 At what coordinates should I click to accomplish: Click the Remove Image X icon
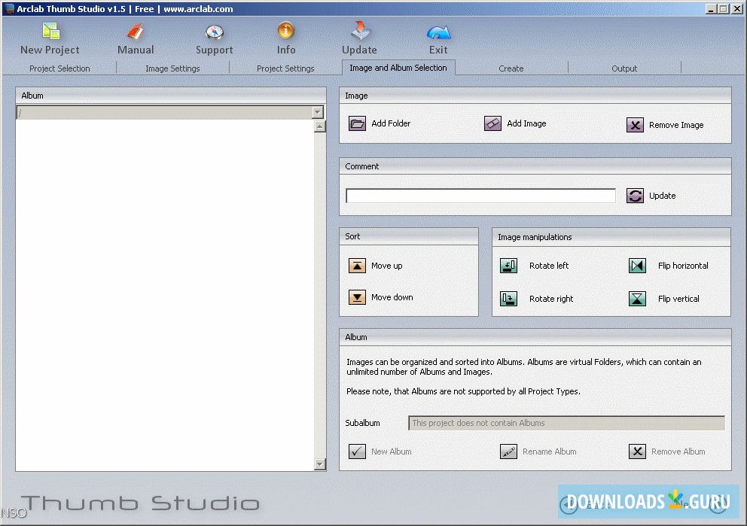coord(635,125)
